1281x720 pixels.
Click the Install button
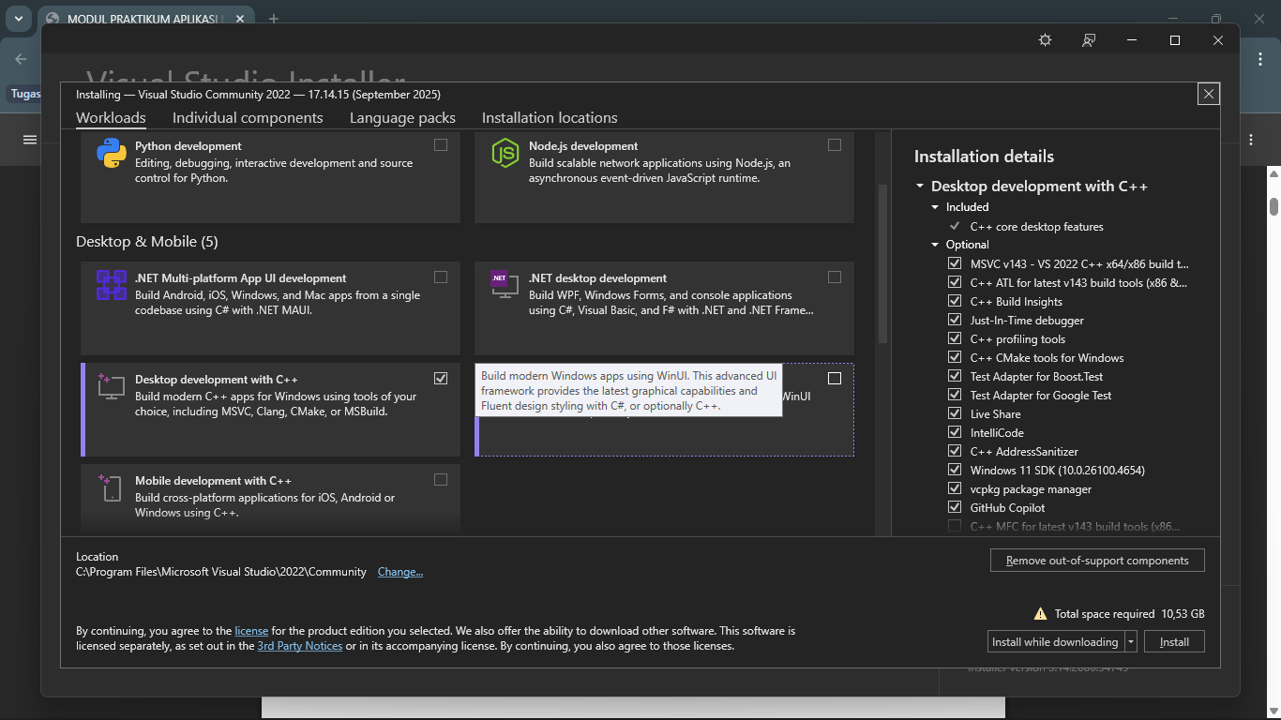(x=1174, y=642)
